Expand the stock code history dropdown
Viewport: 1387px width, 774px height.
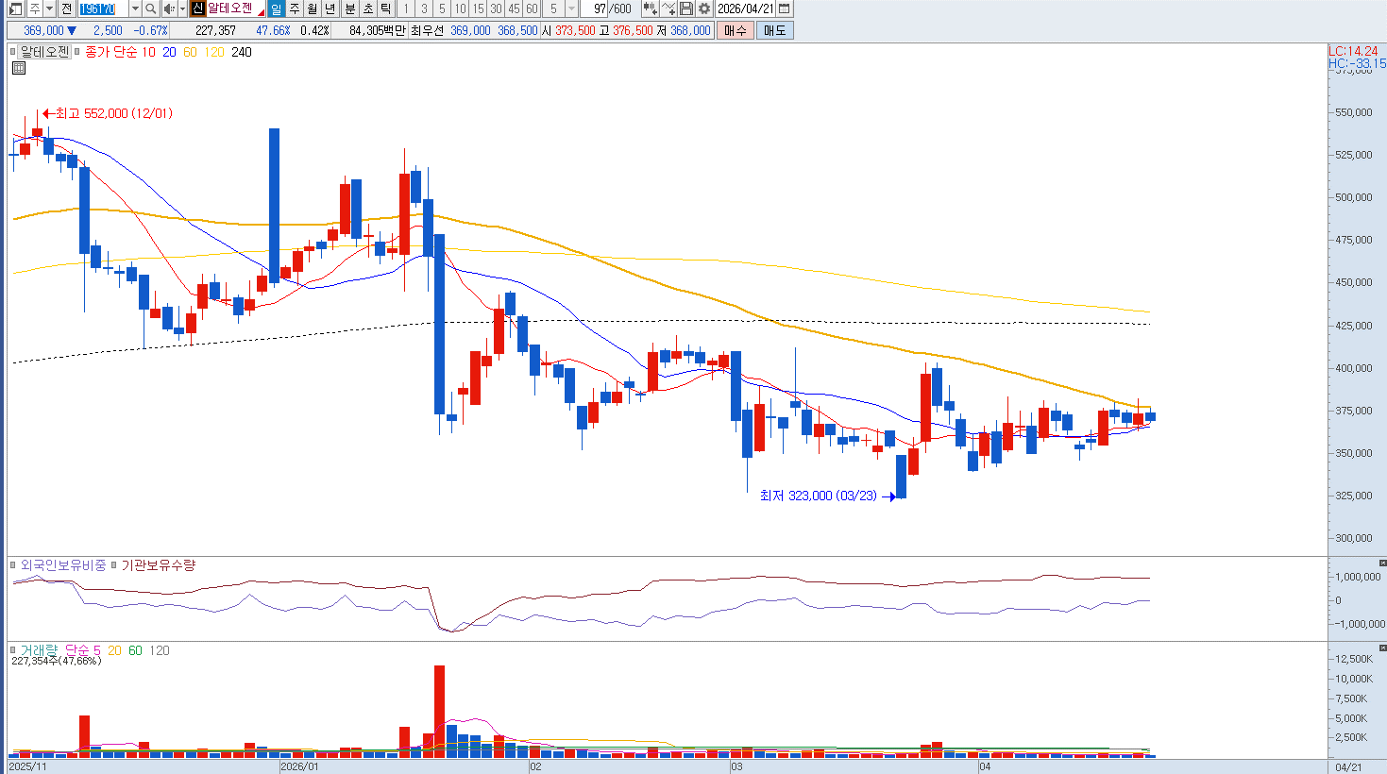click(134, 8)
